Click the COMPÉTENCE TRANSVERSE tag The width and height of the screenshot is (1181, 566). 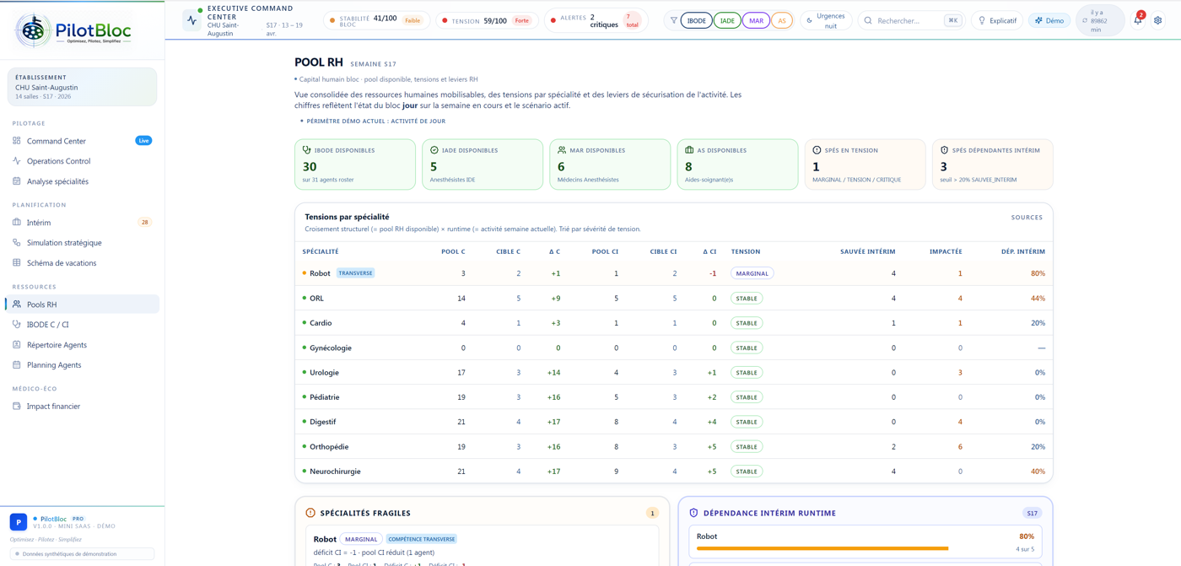pos(421,539)
